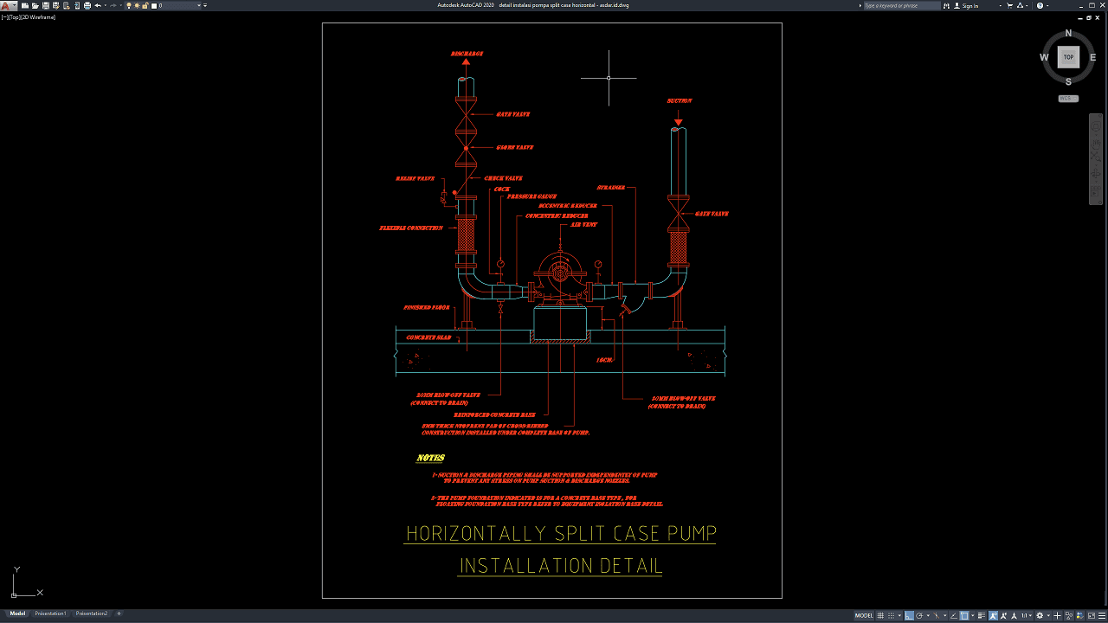Click the MODEL space button in status bar
Image resolution: width=1108 pixels, height=623 pixels.
(x=864, y=615)
